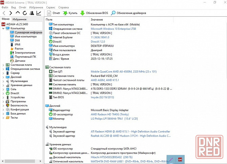Click sidebar horizontal scrollbar right arrow
Screen dimensions: 227x164
40,161
